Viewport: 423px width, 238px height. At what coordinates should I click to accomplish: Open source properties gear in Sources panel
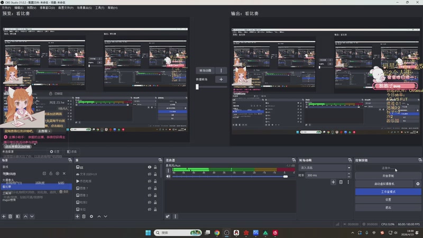(91, 216)
